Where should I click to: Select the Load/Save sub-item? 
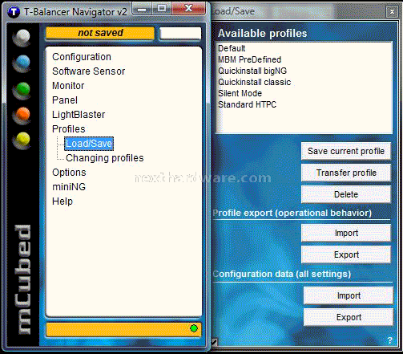(x=89, y=144)
